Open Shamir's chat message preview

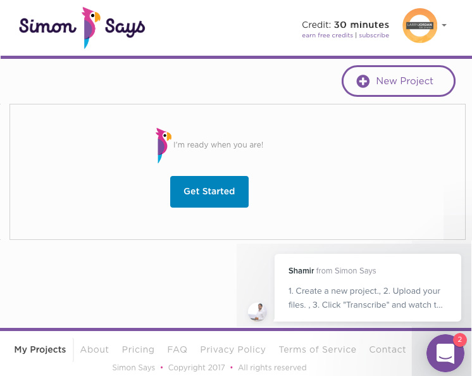[x=368, y=287]
